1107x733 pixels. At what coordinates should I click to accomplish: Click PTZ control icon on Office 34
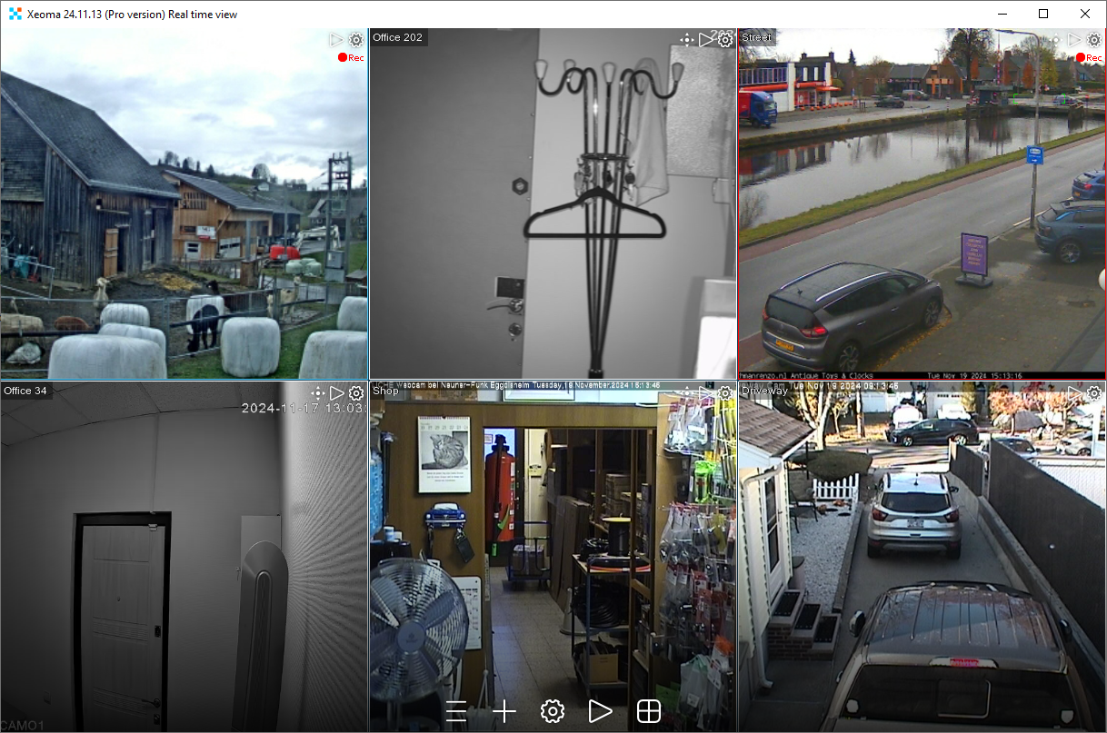point(317,393)
